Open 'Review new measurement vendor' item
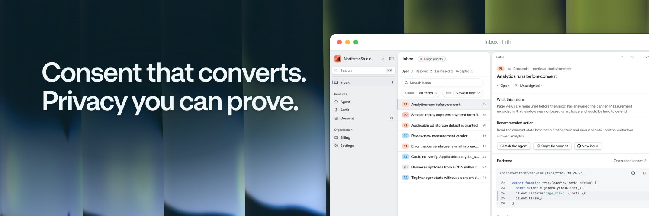Viewport: 649px width, 216px height. click(444, 136)
